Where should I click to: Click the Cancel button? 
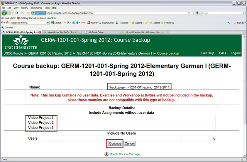(130, 143)
